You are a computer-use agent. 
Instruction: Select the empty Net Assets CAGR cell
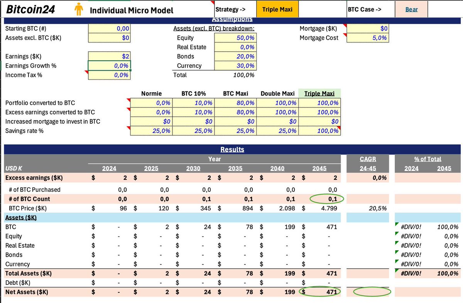tap(368, 292)
